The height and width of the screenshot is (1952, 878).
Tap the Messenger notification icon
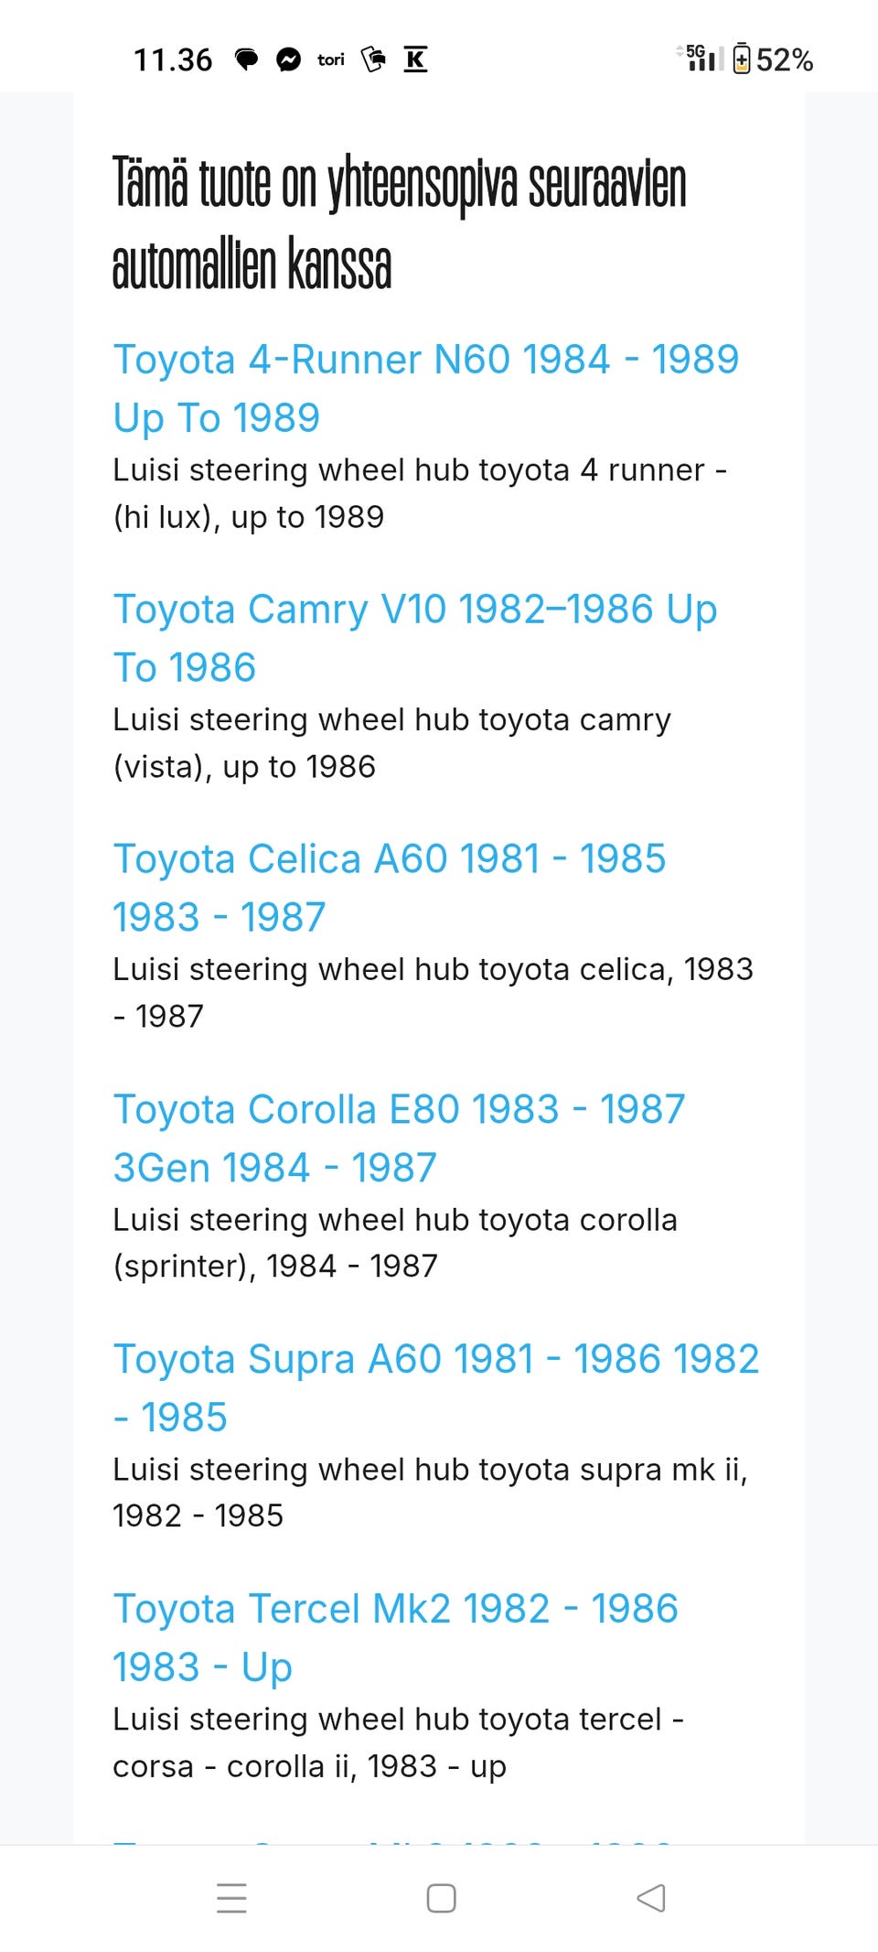click(288, 60)
